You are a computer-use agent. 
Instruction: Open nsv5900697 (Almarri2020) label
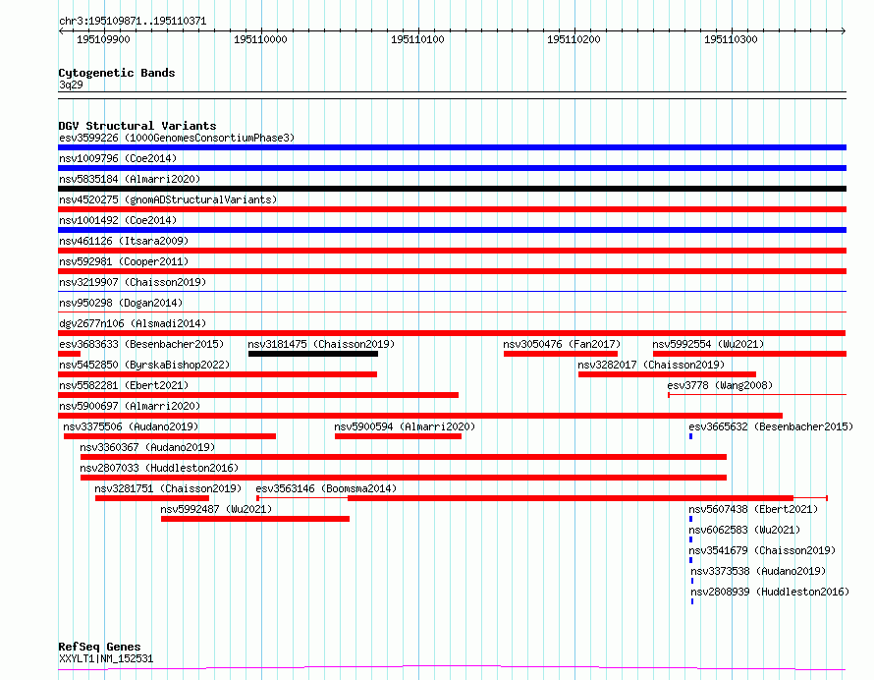(x=130, y=406)
